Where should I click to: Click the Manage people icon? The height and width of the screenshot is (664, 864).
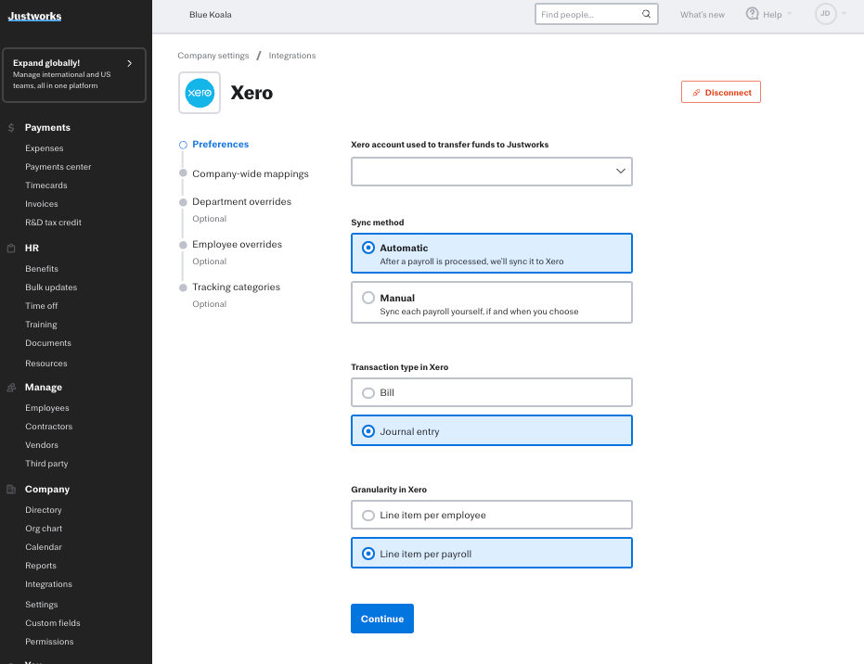click(11, 388)
